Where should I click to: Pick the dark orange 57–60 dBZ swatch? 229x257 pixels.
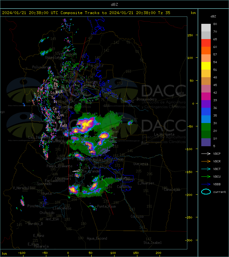coord(206,50)
